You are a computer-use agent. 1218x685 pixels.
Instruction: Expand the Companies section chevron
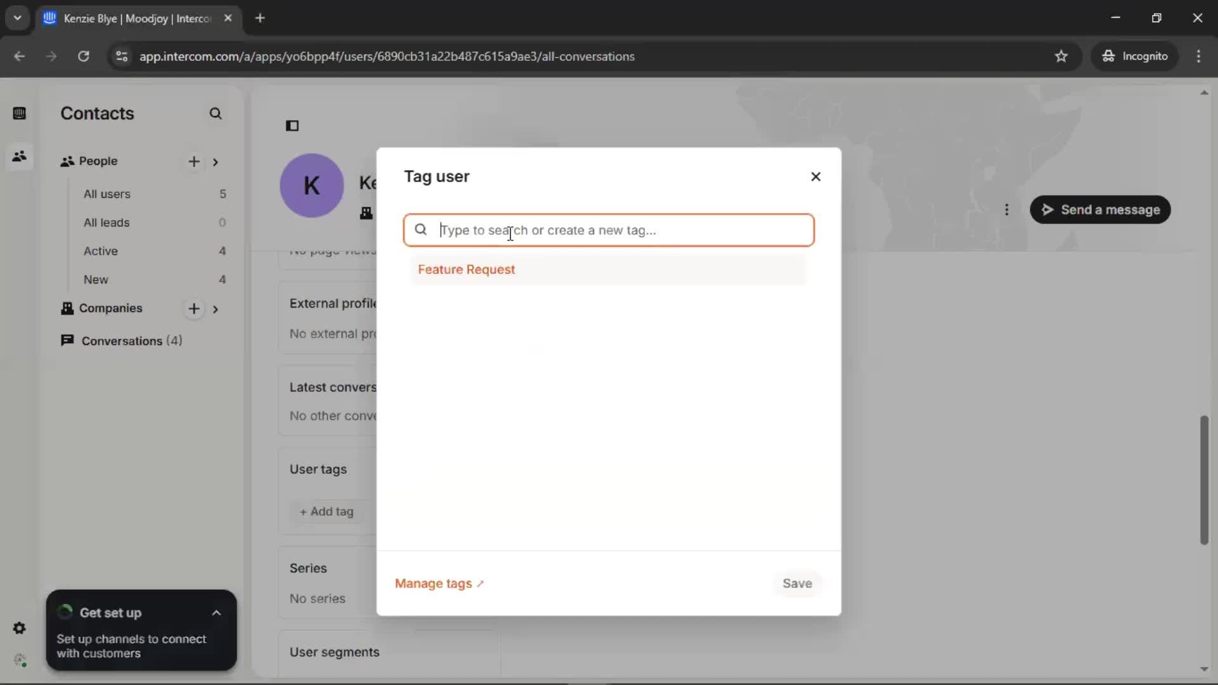tap(216, 309)
